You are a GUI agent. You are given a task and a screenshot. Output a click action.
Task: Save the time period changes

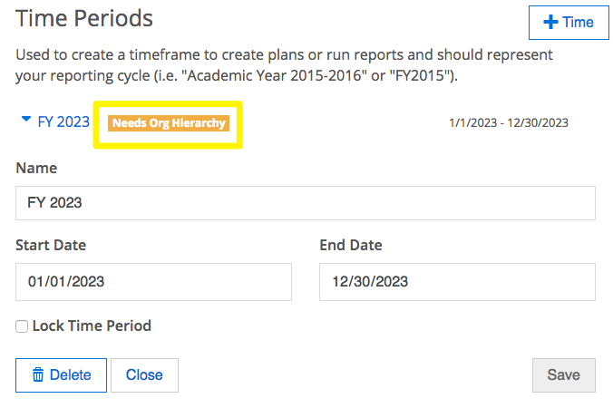click(x=564, y=375)
